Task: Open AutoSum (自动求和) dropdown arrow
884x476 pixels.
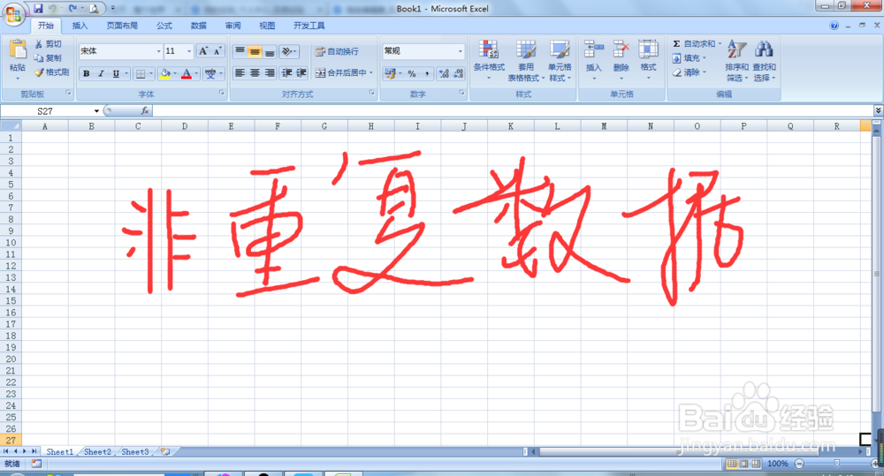Action: [x=720, y=43]
